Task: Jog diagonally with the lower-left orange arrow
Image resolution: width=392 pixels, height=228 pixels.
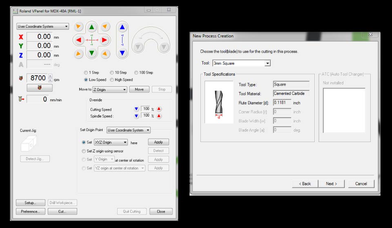Action: [x=78, y=54]
